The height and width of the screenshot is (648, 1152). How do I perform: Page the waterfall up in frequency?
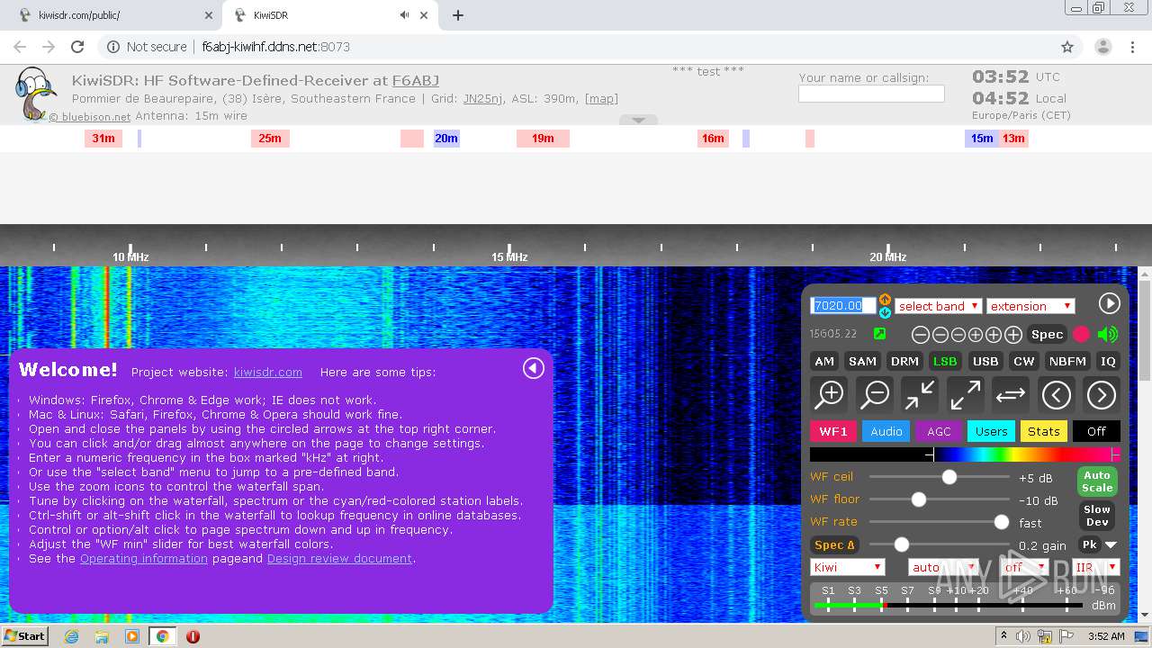[1101, 394]
